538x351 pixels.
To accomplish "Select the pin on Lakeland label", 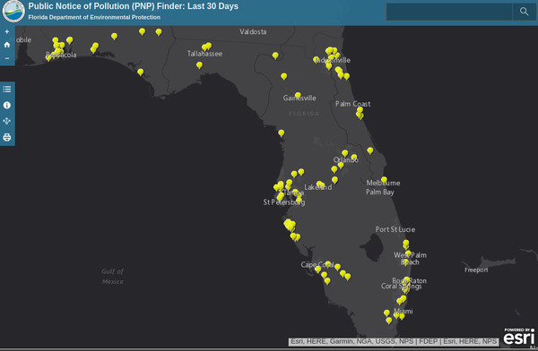I will click(x=320, y=184).
